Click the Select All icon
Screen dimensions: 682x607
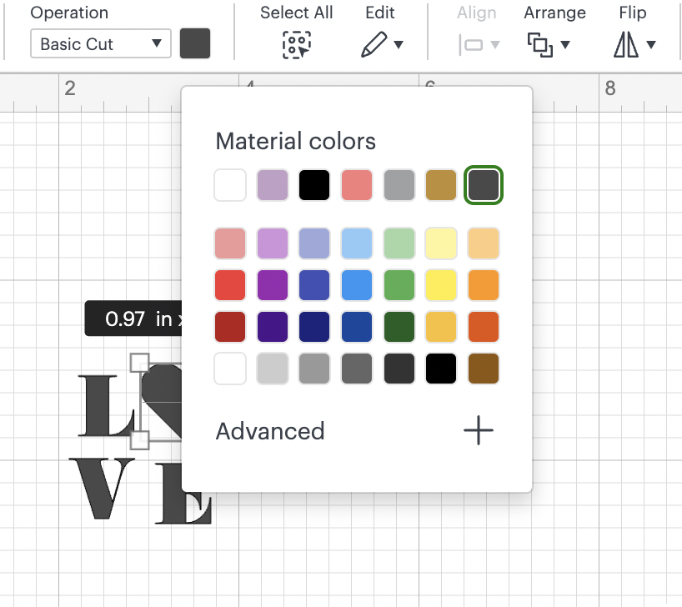point(296,45)
